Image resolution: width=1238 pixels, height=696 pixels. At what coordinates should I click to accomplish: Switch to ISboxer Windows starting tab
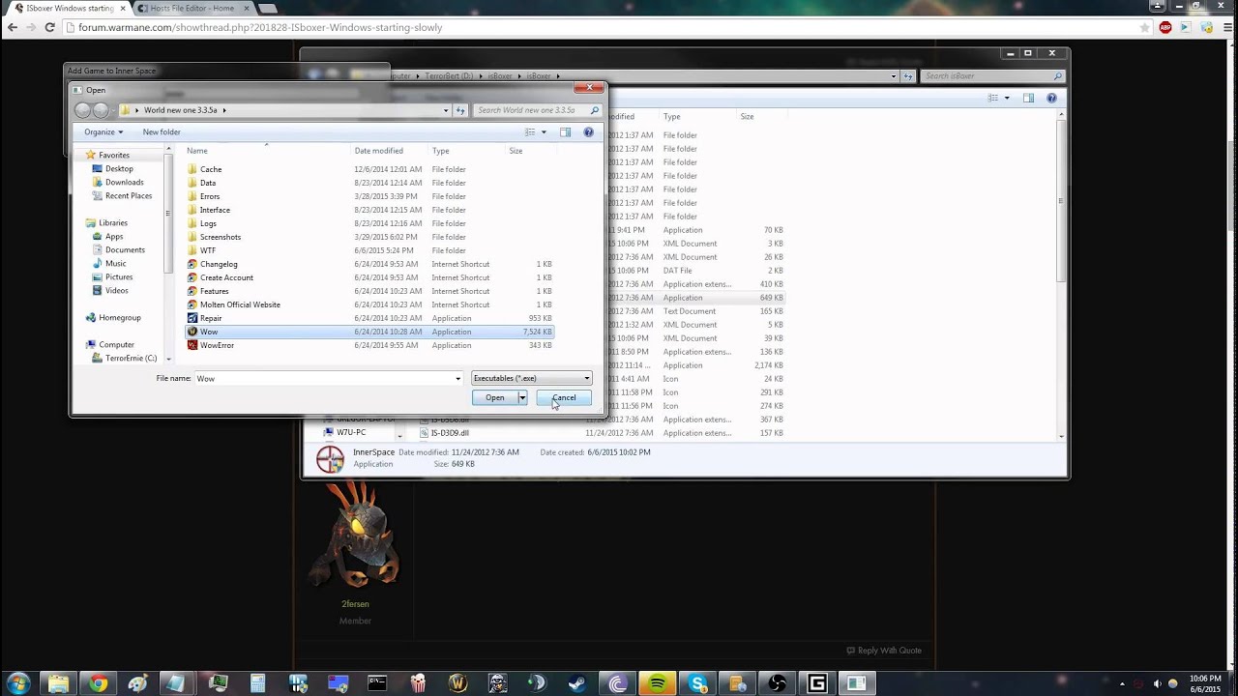68,8
